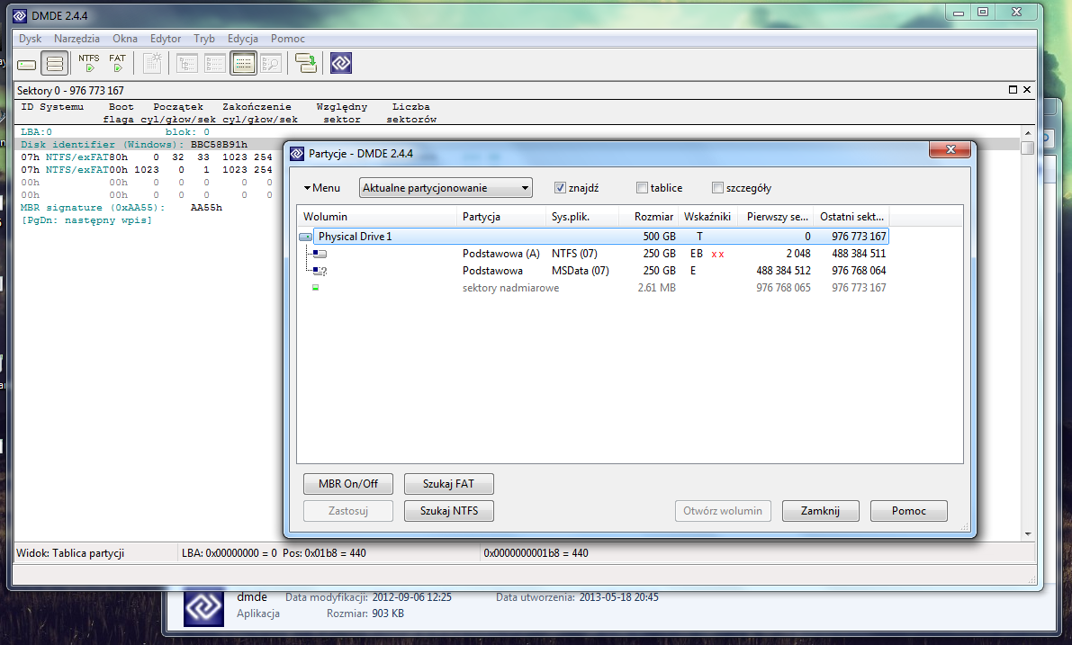Select the partition table view icon

click(243, 64)
